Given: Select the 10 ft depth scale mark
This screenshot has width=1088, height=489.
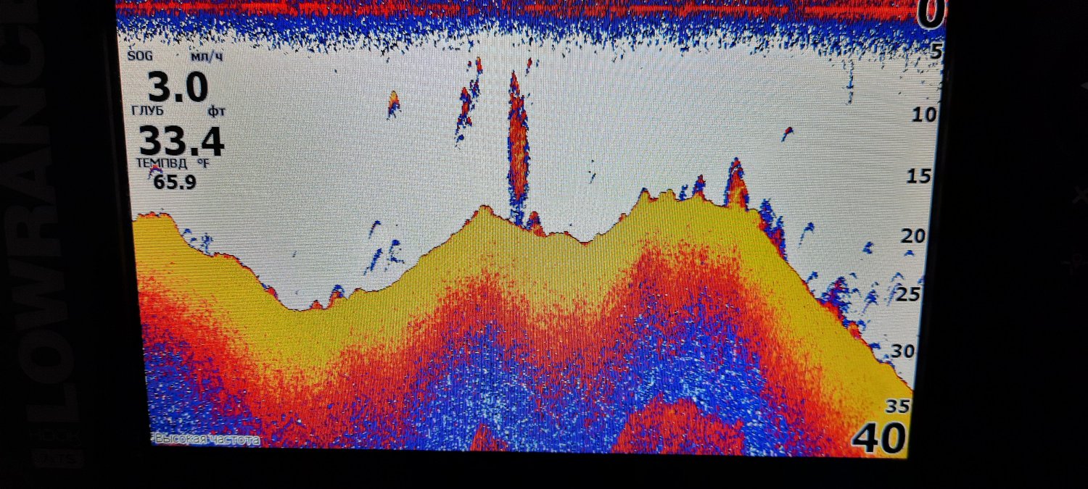Looking at the screenshot, I should [x=923, y=114].
